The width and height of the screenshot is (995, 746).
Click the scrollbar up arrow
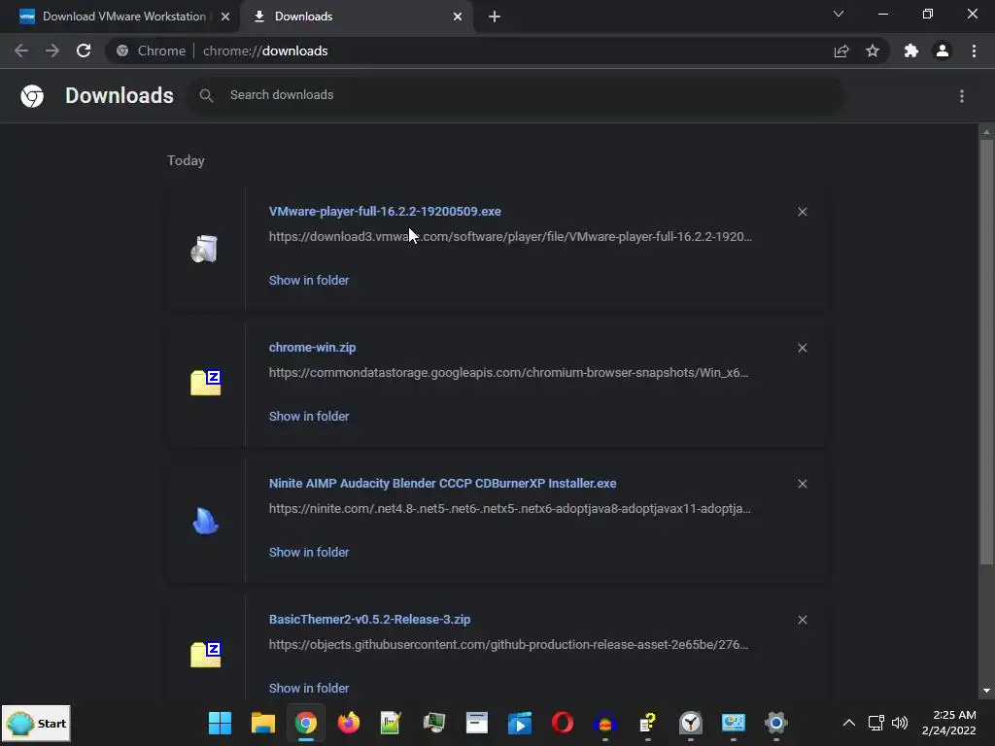tap(986, 132)
